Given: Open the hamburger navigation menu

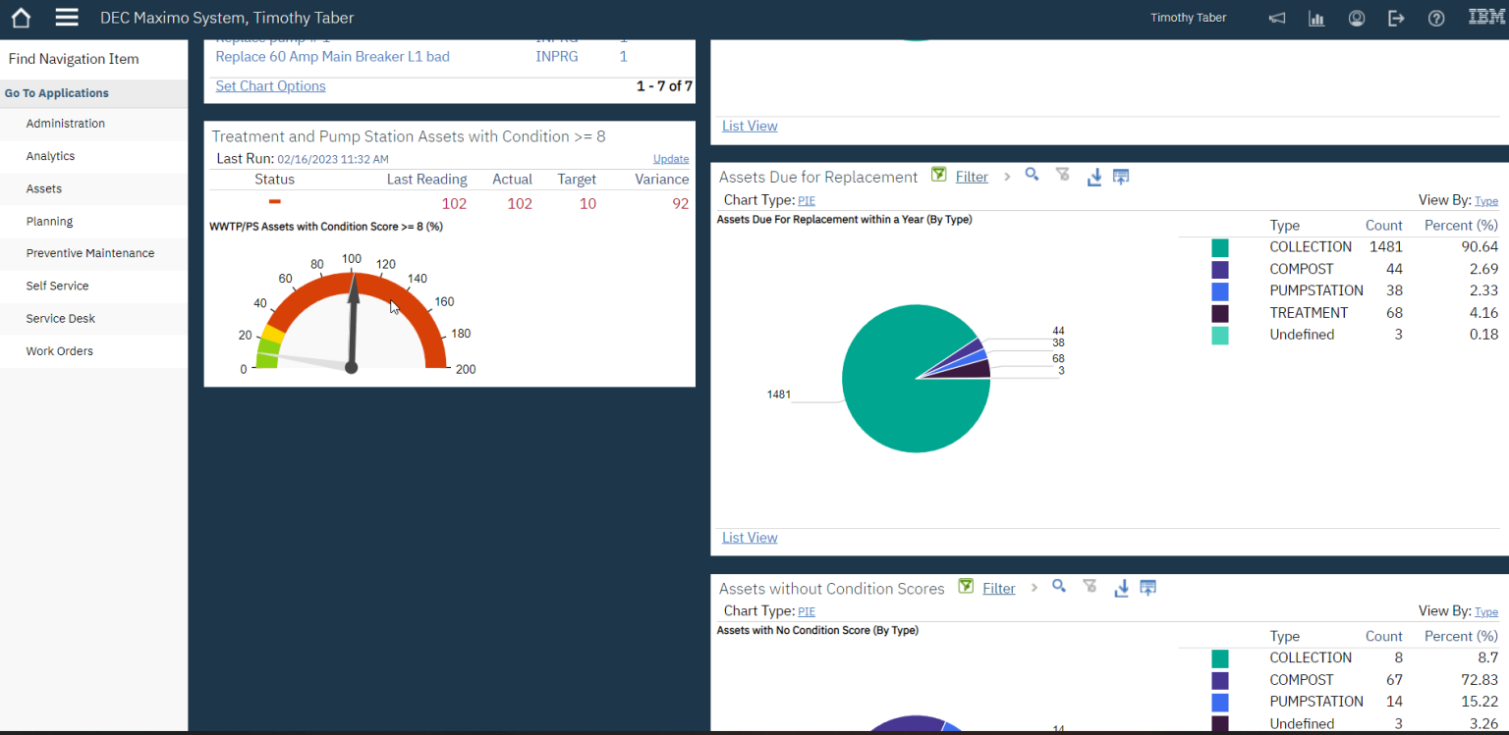Looking at the screenshot, I should click(x=67, y=18).
